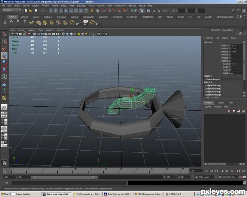
Task: Toggle X-ray display in viewport toolbar
Action: click(99, 34)
